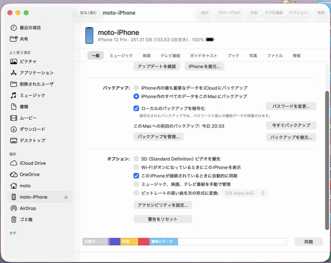Click the eject icon next to moto-iPhone
The image size is (331, 263).
tap(66, 197)
